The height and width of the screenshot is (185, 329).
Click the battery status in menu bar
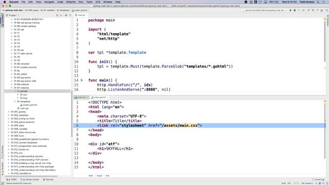(x=274, y=2)
